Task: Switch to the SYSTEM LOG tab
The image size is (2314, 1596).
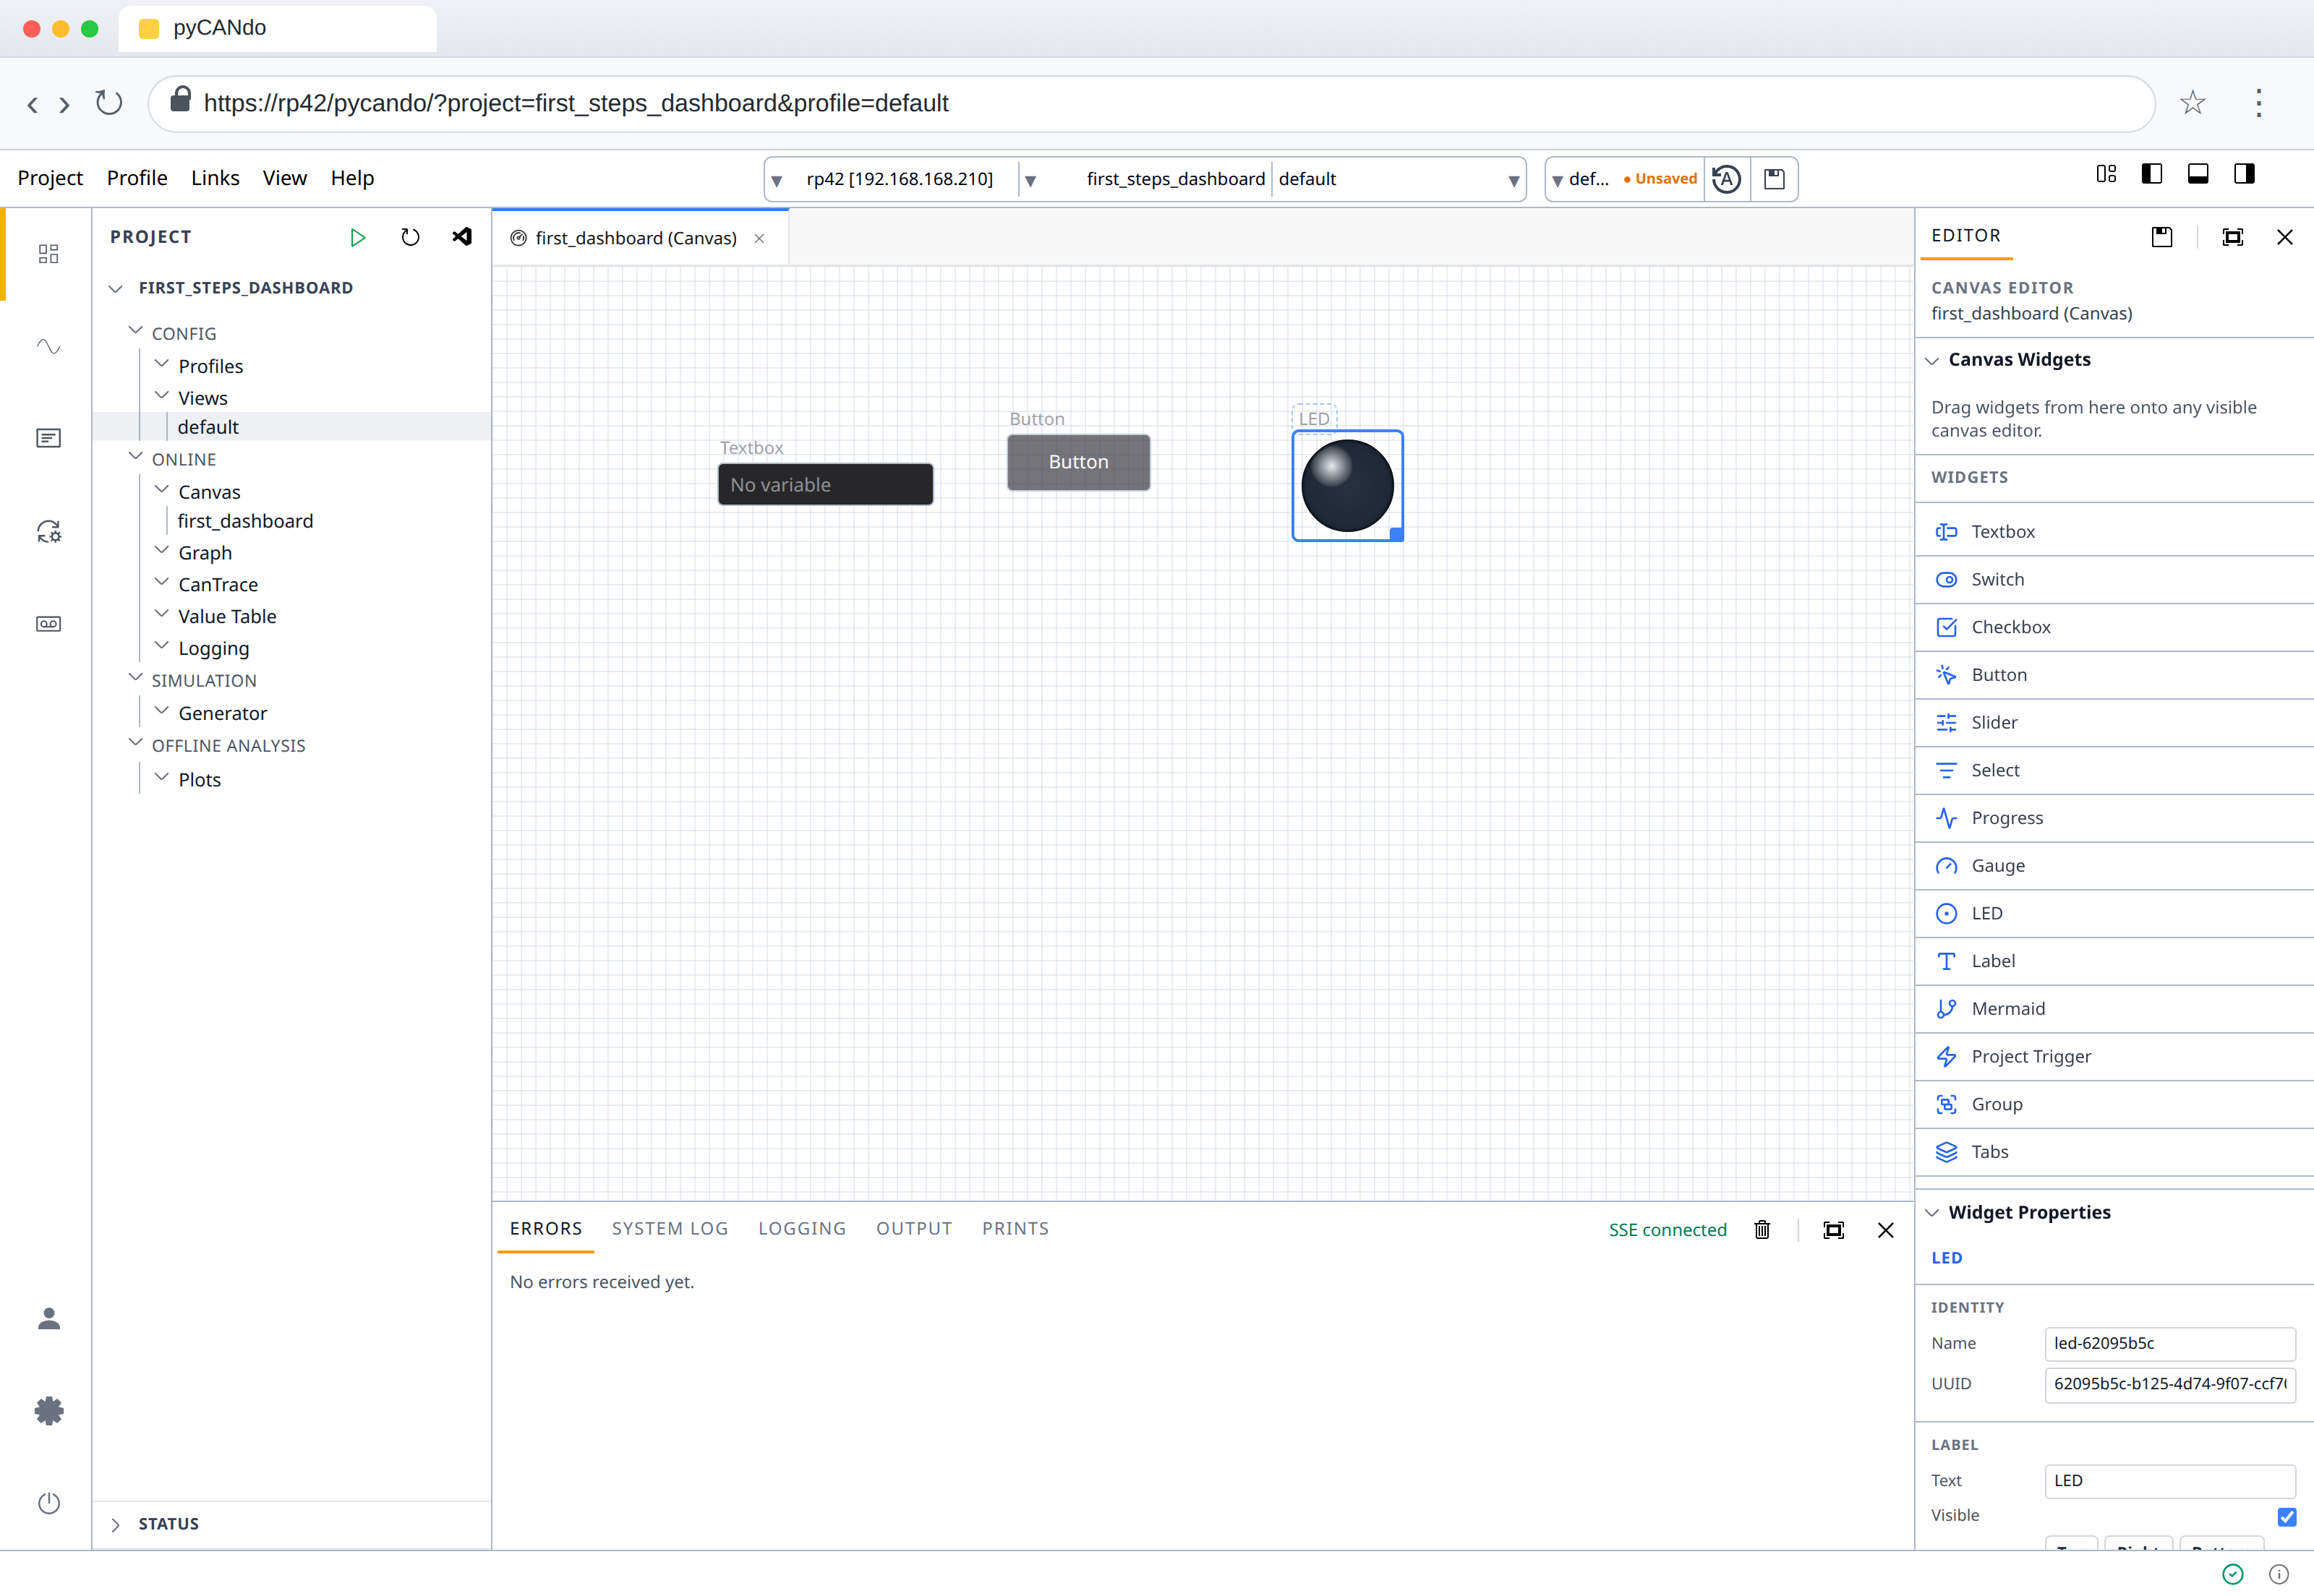Action: [x=670, y=1229]
